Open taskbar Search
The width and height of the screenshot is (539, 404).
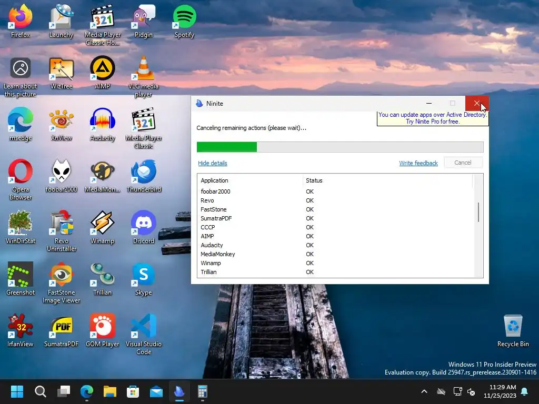click(x=40, y=391)
